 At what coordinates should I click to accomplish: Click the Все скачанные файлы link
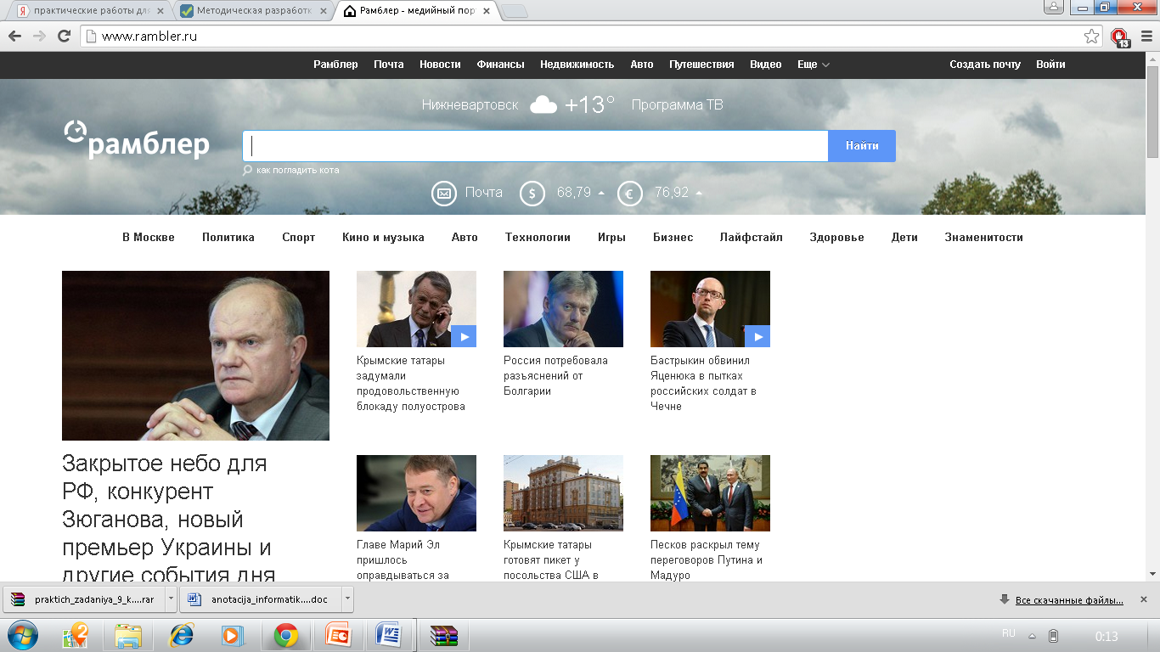tap(1069, 600)
